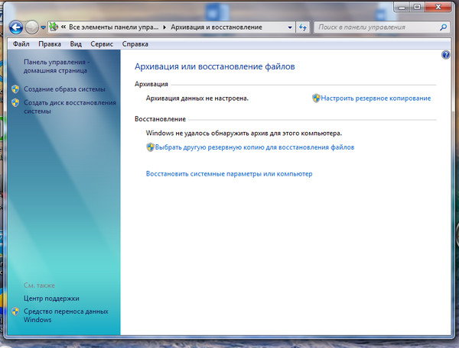Click shield icon next to 'Выбрать другую резервную копию'

tap(150, 147)
